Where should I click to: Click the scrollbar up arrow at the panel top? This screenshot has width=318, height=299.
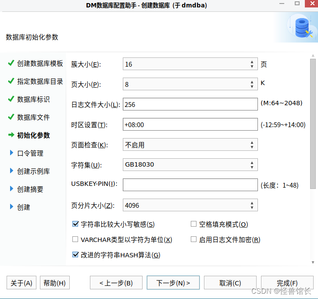tap(313, 56)
